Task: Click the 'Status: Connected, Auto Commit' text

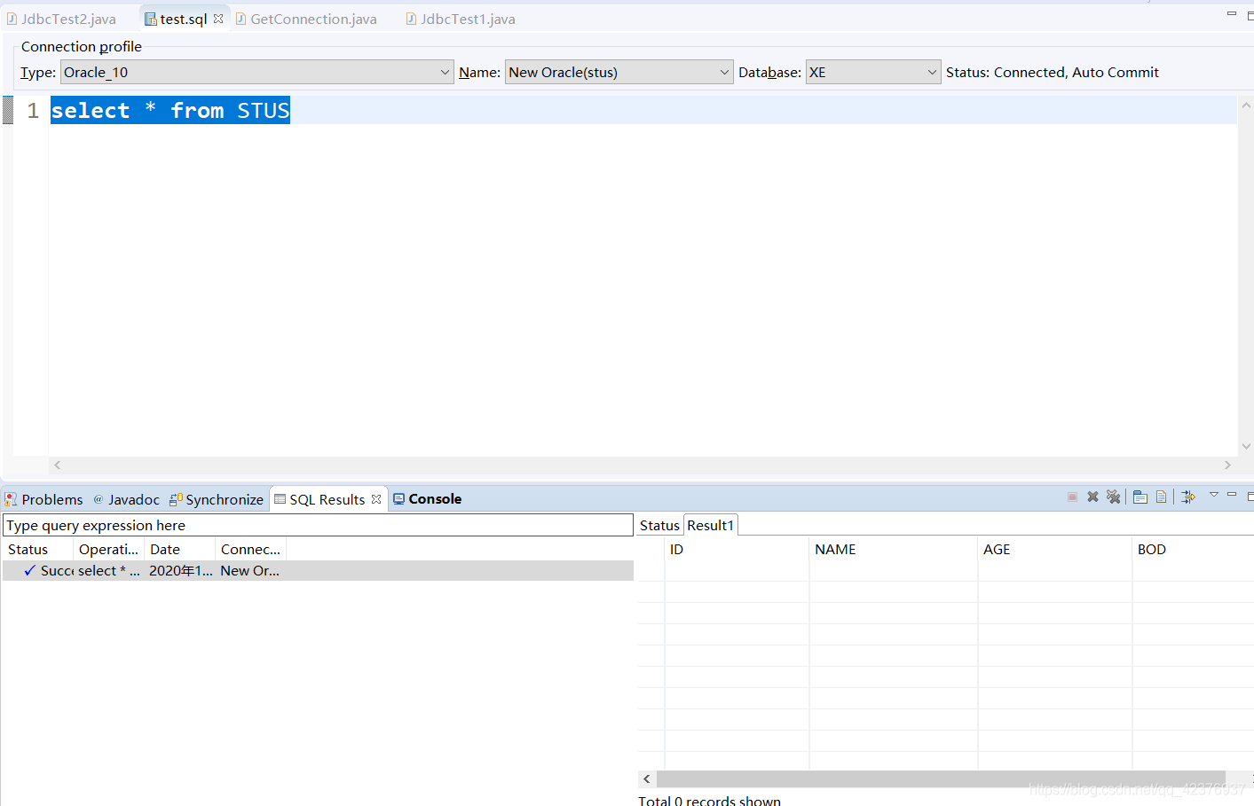Action: tap(1053, 72)
